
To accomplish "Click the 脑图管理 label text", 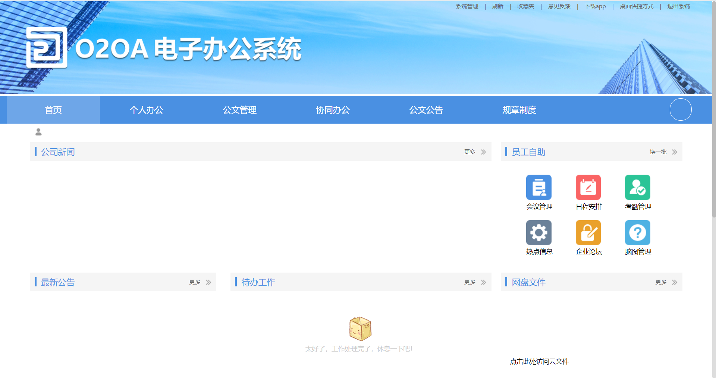I will (x=638, y=252).
